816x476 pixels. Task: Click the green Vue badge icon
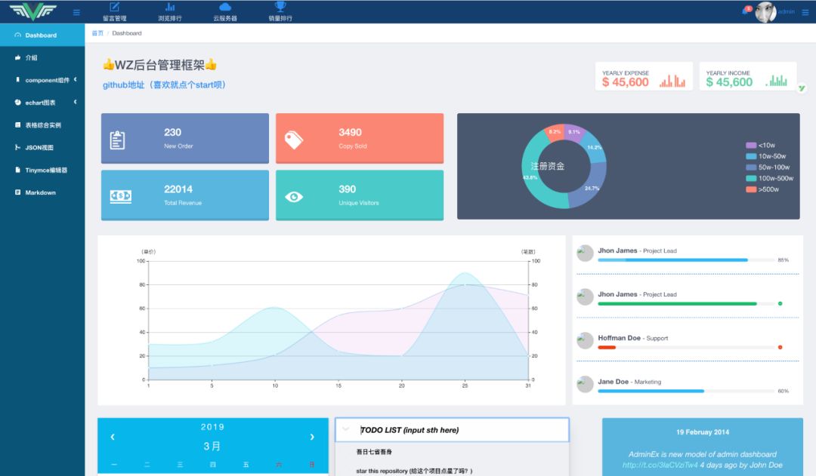pos(802,88)
